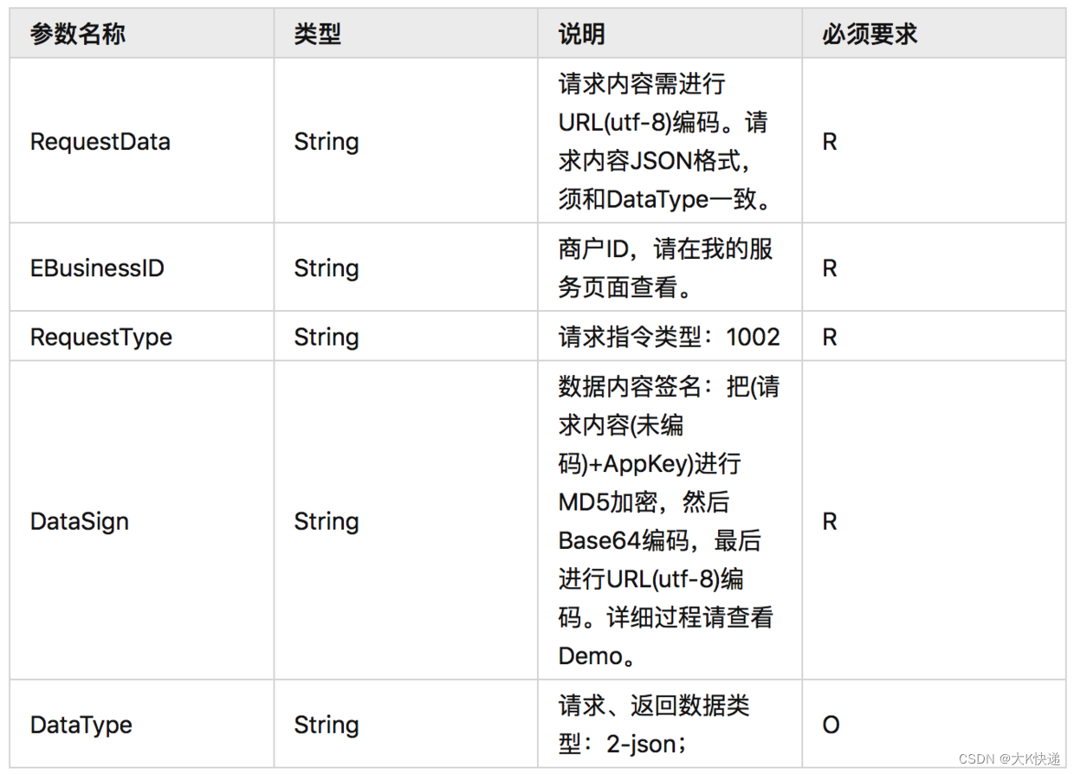Click the R requirement in RequestType row
The image size is (1074, 774).
click(829, 337)
